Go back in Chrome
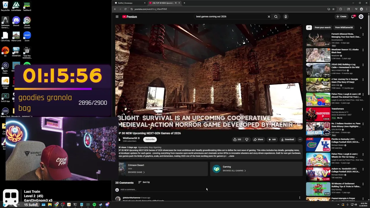This screenshot has width=370, height=208. coord(115,9)
